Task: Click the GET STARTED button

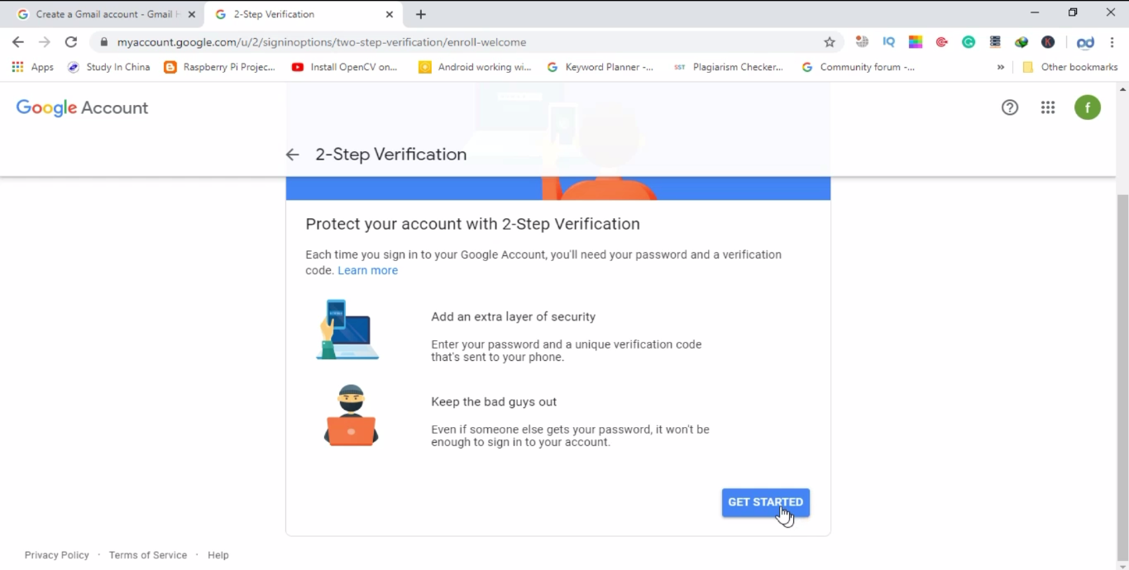Action: [x=766, y=502]
